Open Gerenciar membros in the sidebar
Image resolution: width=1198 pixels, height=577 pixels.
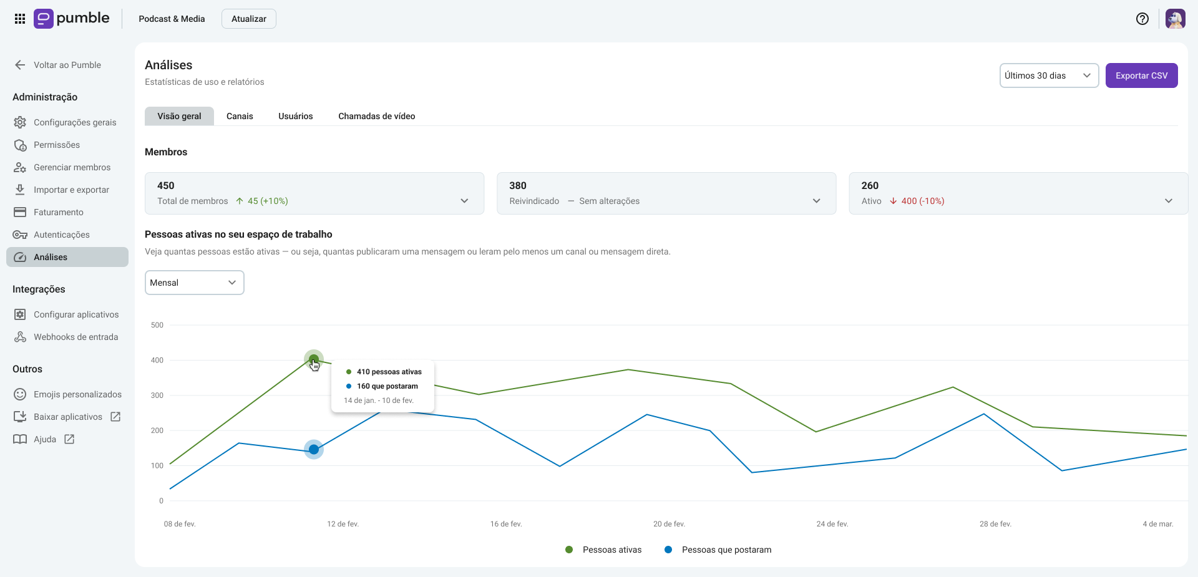click(x=67, y=167)
